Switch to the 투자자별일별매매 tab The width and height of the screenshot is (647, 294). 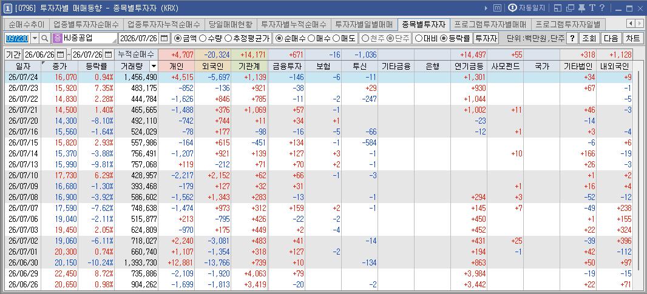(x=364, y=24)
